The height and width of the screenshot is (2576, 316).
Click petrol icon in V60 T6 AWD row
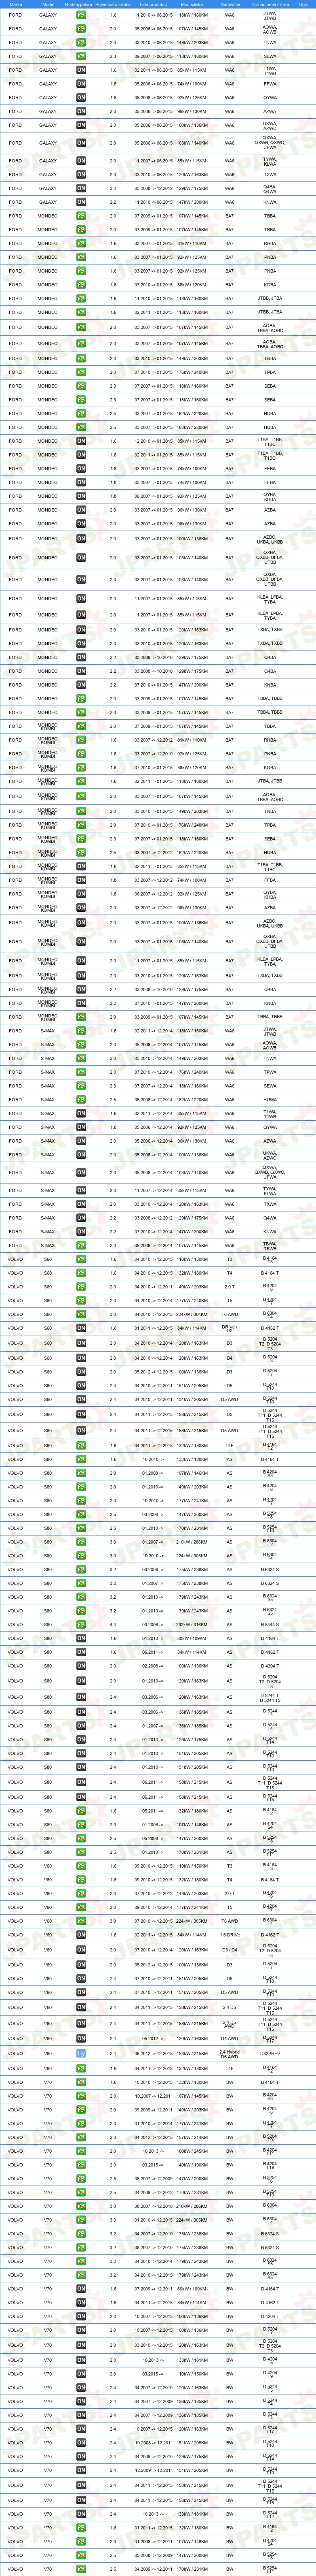[x=82, y=1921]
